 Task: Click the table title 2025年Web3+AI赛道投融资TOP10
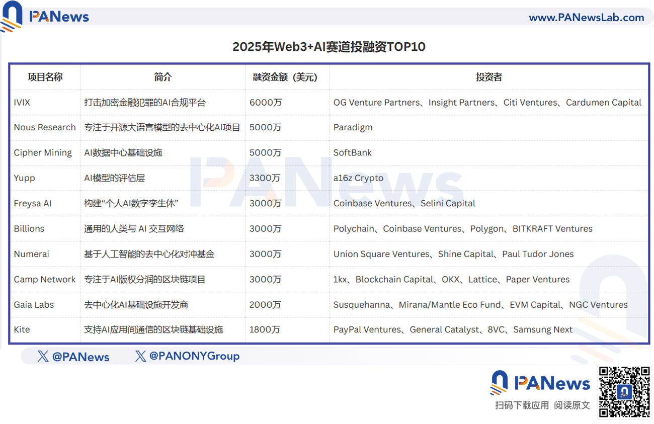pyautogui.click(x=329, y=47)
